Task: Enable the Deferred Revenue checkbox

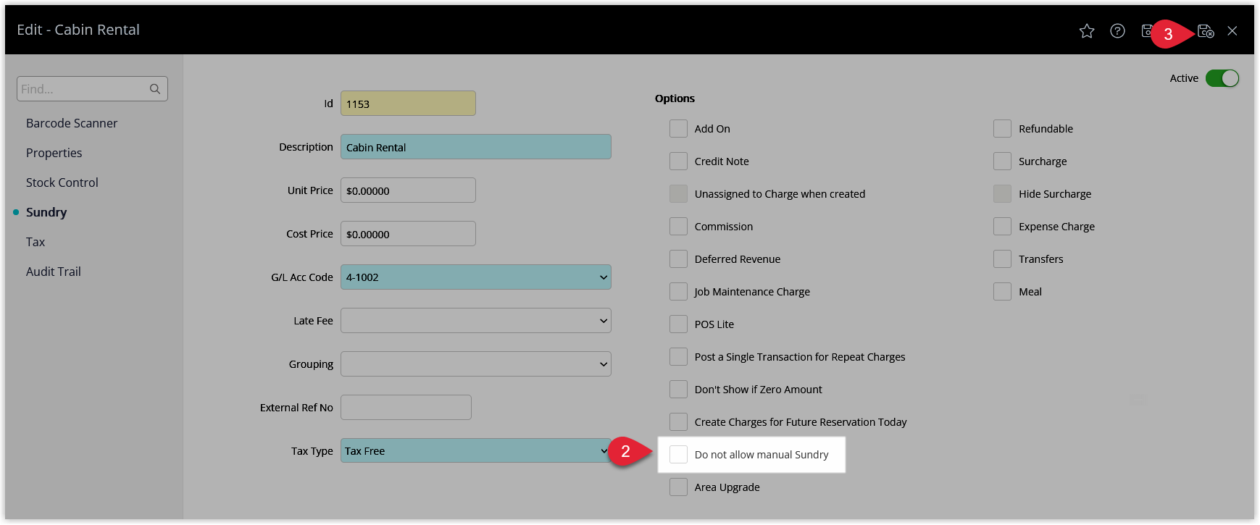Action: (x=678, y=259)
